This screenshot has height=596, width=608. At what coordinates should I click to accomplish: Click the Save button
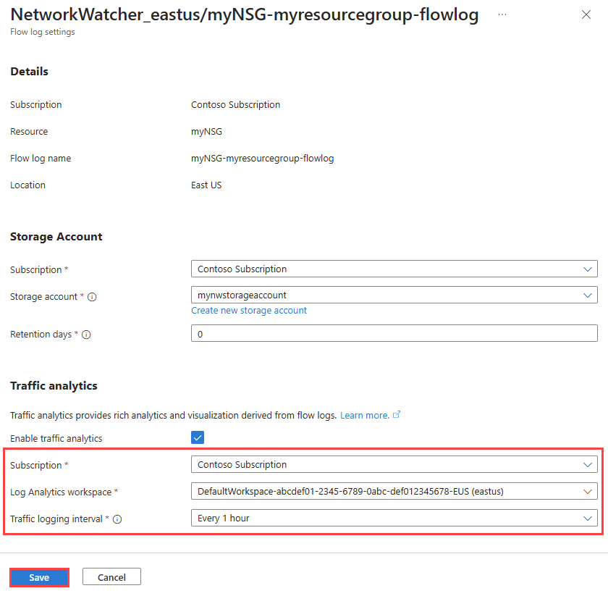pyautogui.click(x=38, y=576)
